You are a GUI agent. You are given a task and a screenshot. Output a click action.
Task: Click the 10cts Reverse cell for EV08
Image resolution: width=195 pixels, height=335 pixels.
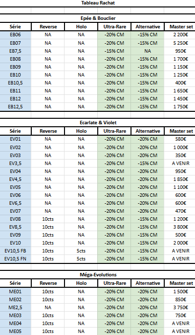(x=48, y=219)
